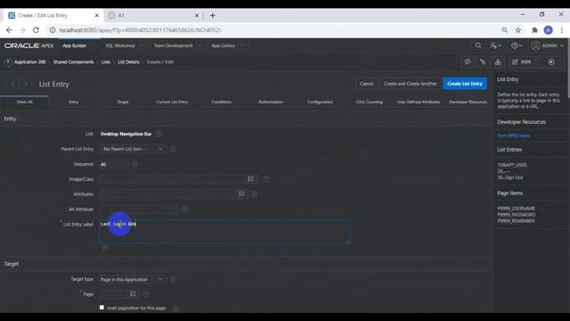Edit page 9999 button
The width and height of the screenshot is (570, 321).
coord(521,62)
